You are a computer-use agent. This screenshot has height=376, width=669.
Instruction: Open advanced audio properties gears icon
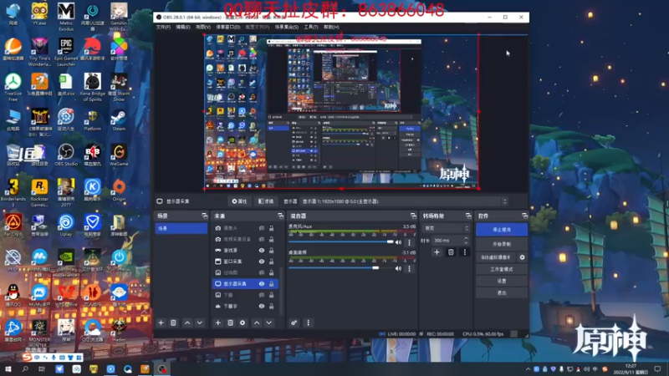[x=294, y=323]
